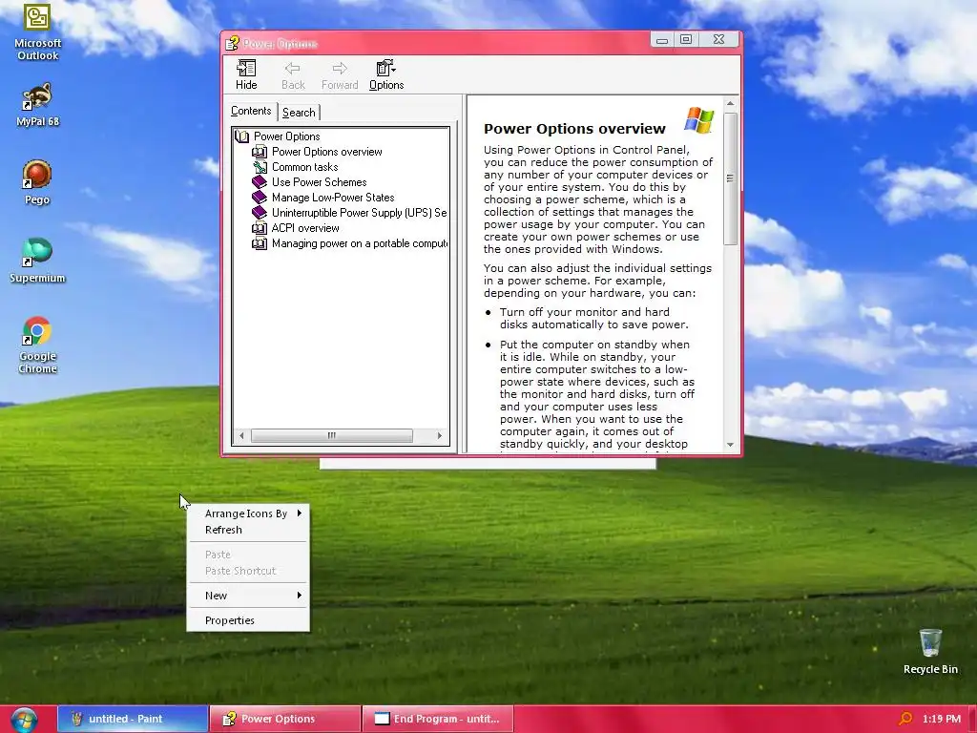Screen dimensions: 977x733
Task: Select the Pego desktop shortcut
Action: (37, 182)
